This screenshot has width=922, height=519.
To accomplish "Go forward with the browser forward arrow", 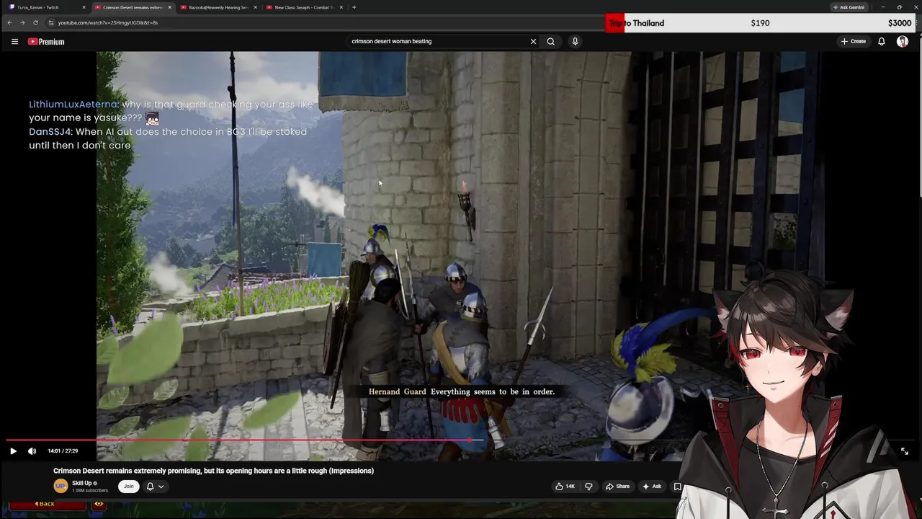I will point(22,22).
